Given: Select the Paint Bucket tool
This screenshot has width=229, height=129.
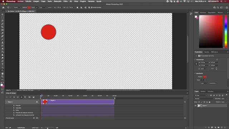Looking at the screenshot, I should click(3, 52).
